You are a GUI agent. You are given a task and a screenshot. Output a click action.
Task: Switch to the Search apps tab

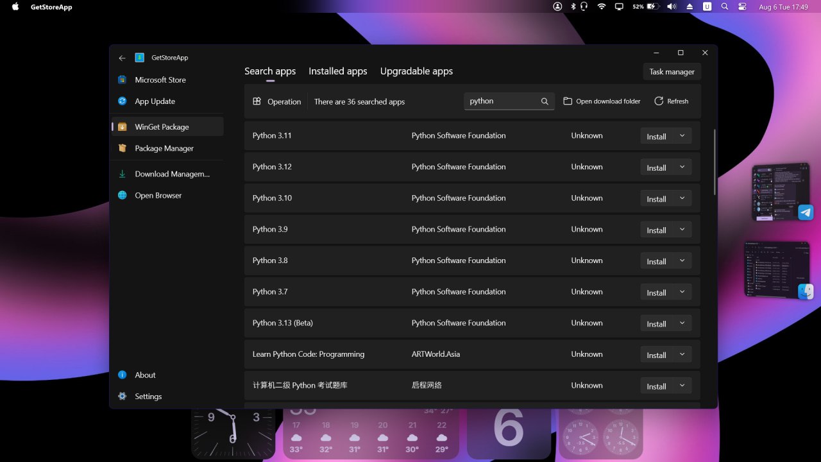pos(270,71)
